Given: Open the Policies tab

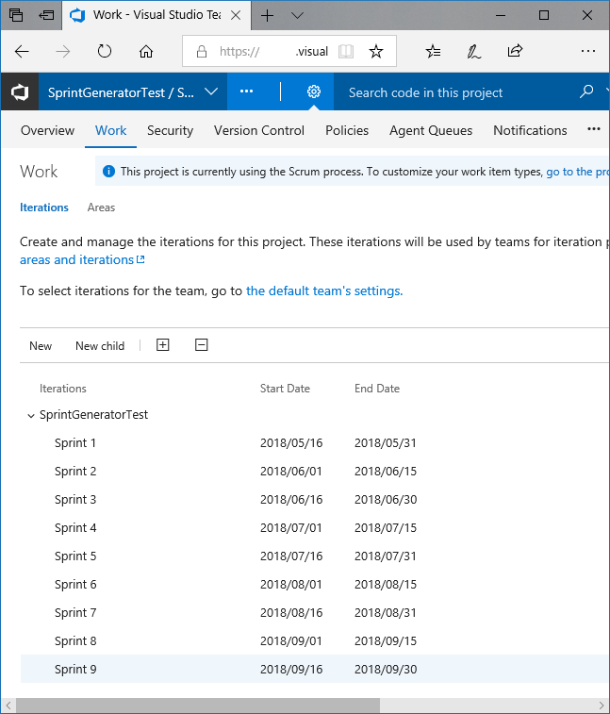Looking at the screenshot, I should point(347,130).
